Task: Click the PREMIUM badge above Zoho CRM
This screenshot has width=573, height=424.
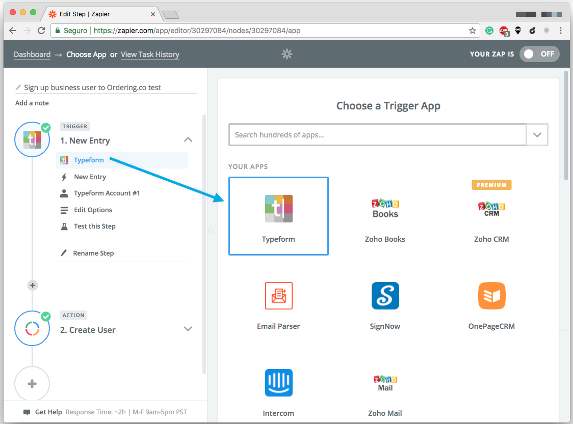Action: [x=491, y=185]
